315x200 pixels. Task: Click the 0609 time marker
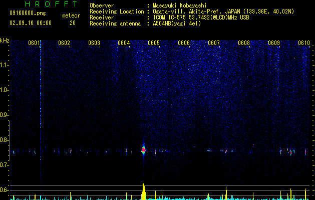click(x=274, y=43)
